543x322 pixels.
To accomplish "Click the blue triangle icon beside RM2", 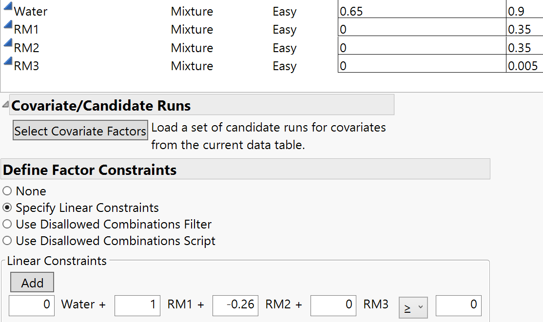I will pyautogui.click(x=8, y=44).
